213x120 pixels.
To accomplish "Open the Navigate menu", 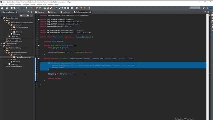I will click(x=26, y=5).
